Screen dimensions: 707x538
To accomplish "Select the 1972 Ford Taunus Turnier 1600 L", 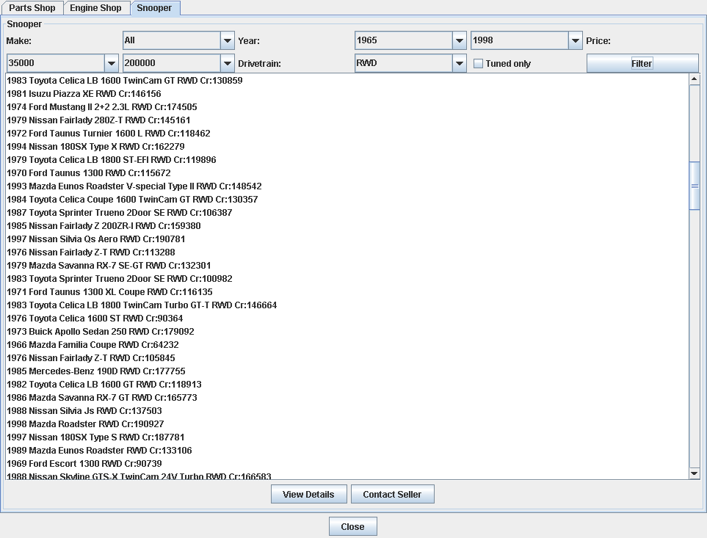I will (x=347, y=134).
